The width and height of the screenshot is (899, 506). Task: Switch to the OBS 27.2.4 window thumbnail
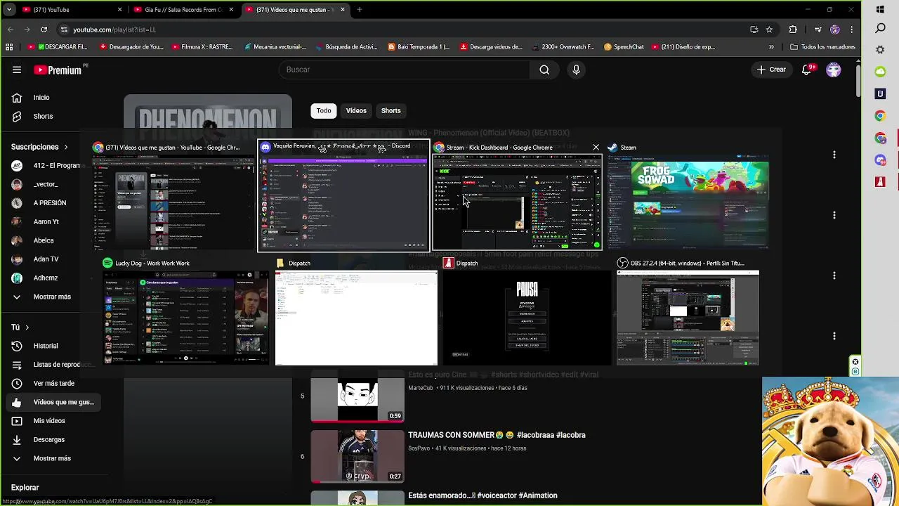(x=688, y=312)
